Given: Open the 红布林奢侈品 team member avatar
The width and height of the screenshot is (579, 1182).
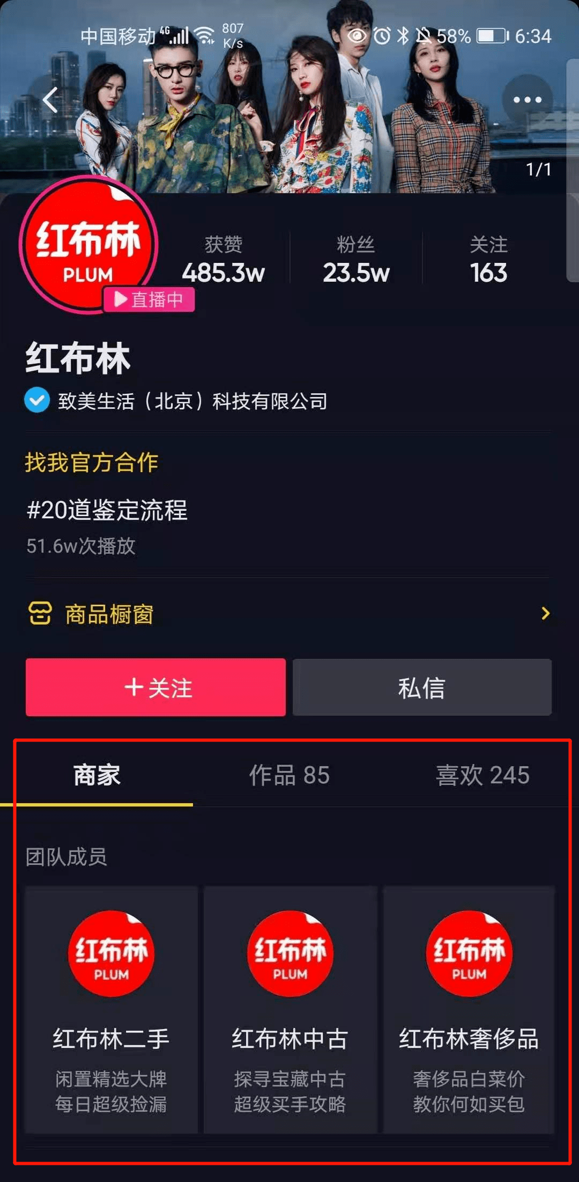Looking at the screenshot, I should tap(469, 953).
